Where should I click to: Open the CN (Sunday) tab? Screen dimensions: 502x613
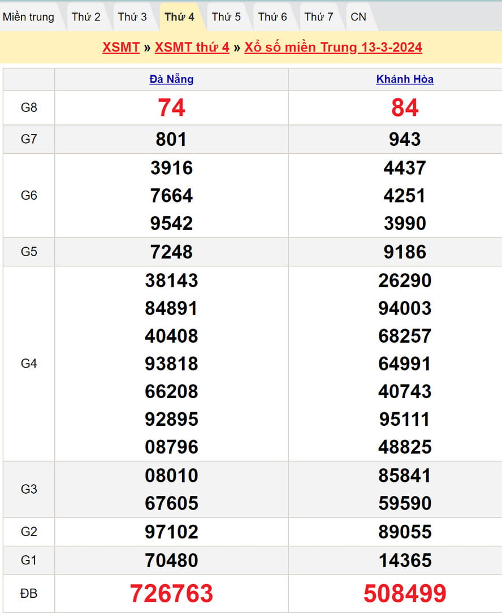click(358, 17)
